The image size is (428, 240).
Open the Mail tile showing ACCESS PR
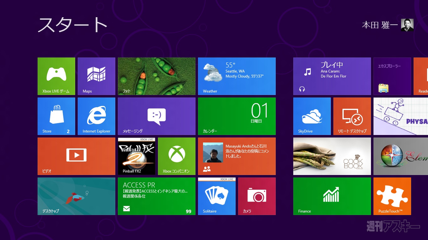click(x=156, y=196)
